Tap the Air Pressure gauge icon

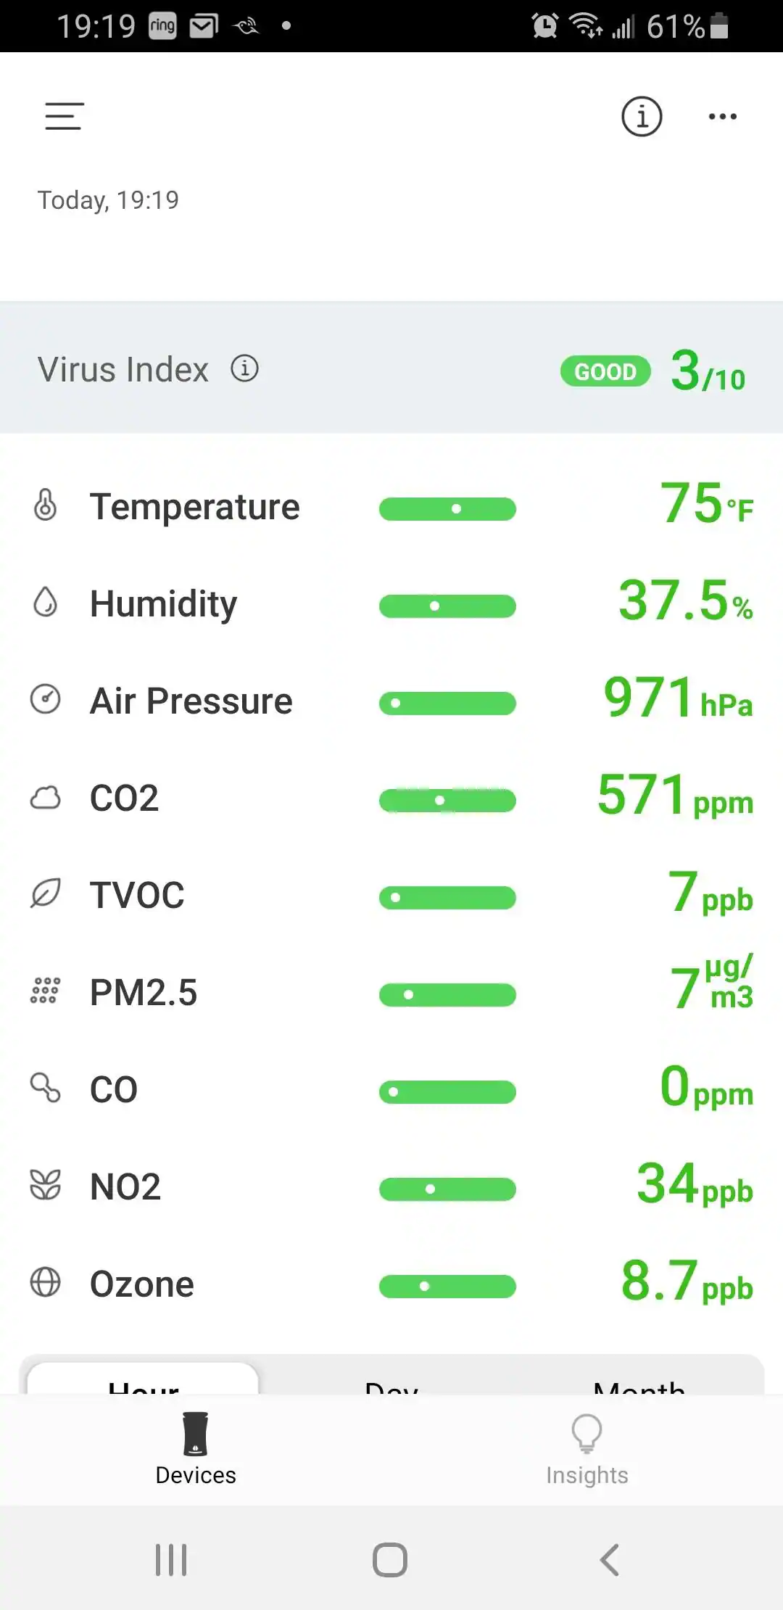click(45, 700)
